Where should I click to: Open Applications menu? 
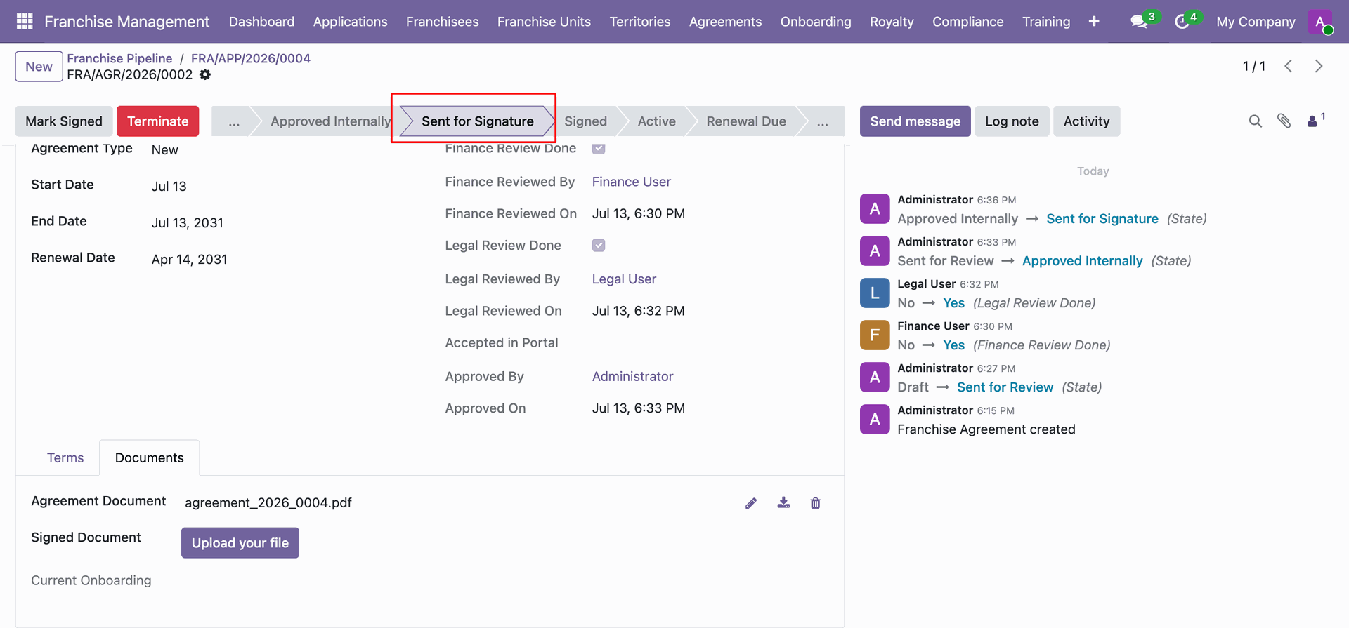coord(350,22)
